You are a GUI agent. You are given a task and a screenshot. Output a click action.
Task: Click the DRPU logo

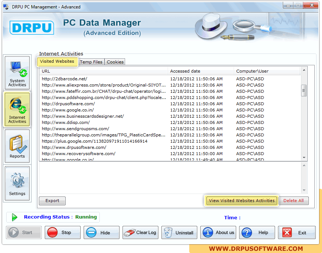32,28
